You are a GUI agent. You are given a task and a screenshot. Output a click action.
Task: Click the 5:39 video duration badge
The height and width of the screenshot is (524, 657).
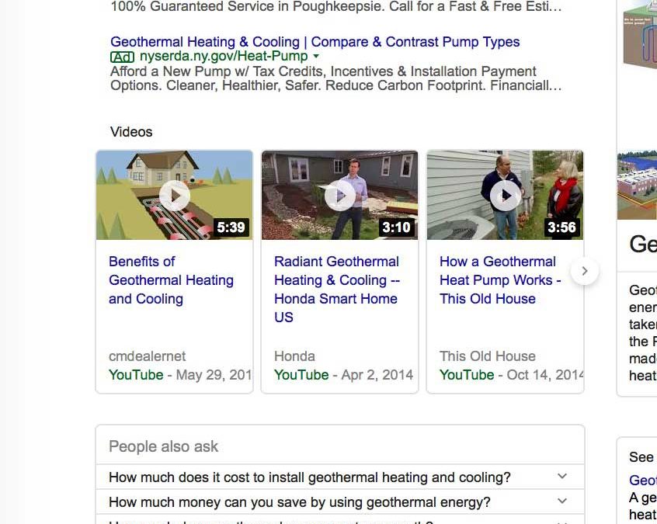(x=231, y=227)
